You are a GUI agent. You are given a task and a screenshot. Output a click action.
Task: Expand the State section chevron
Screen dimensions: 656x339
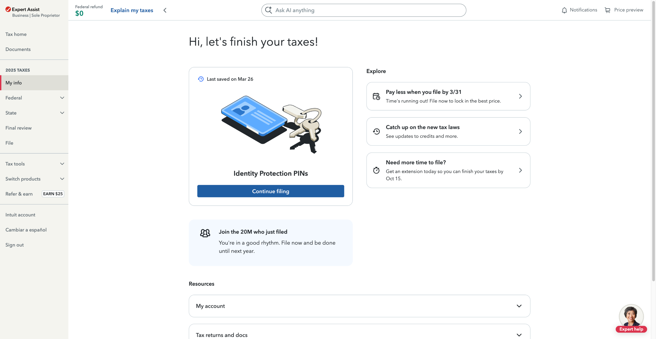click(x=62, y=113)
